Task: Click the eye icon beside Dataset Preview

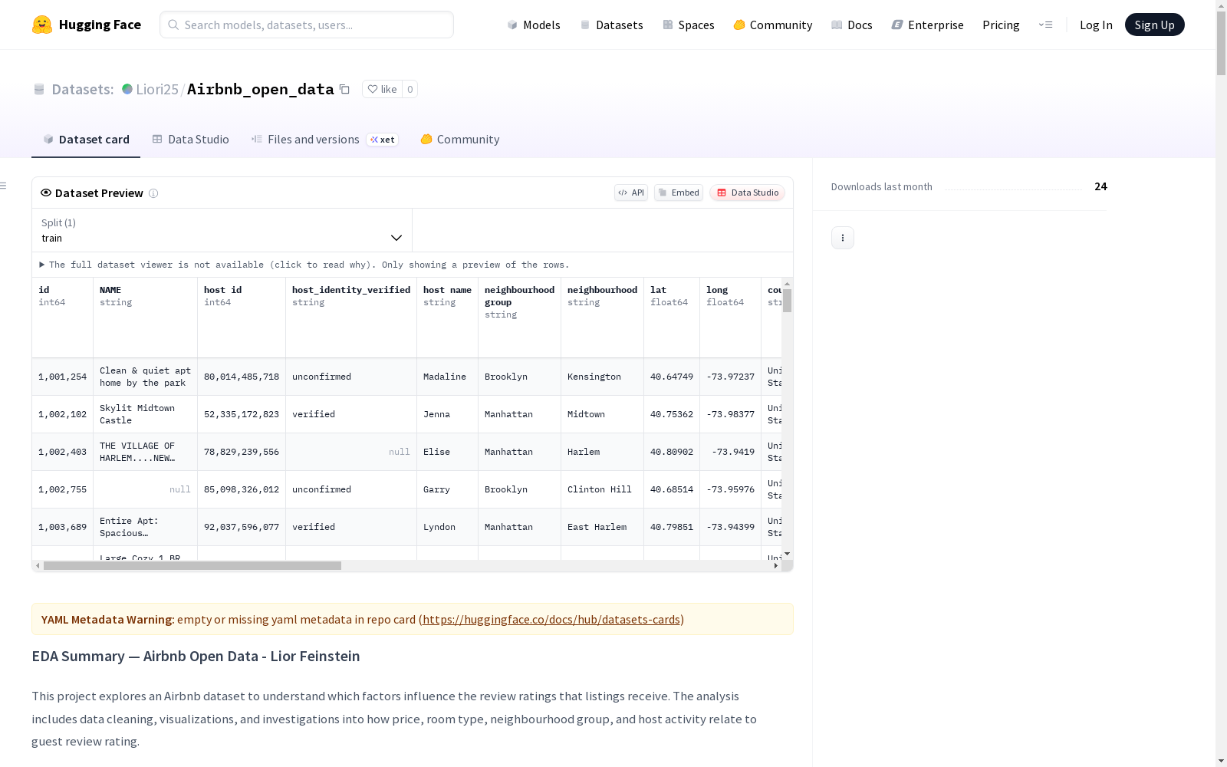Action: point(46,193)
